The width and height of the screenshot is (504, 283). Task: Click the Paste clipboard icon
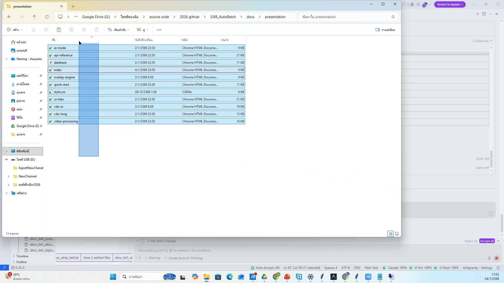(59, 30)
